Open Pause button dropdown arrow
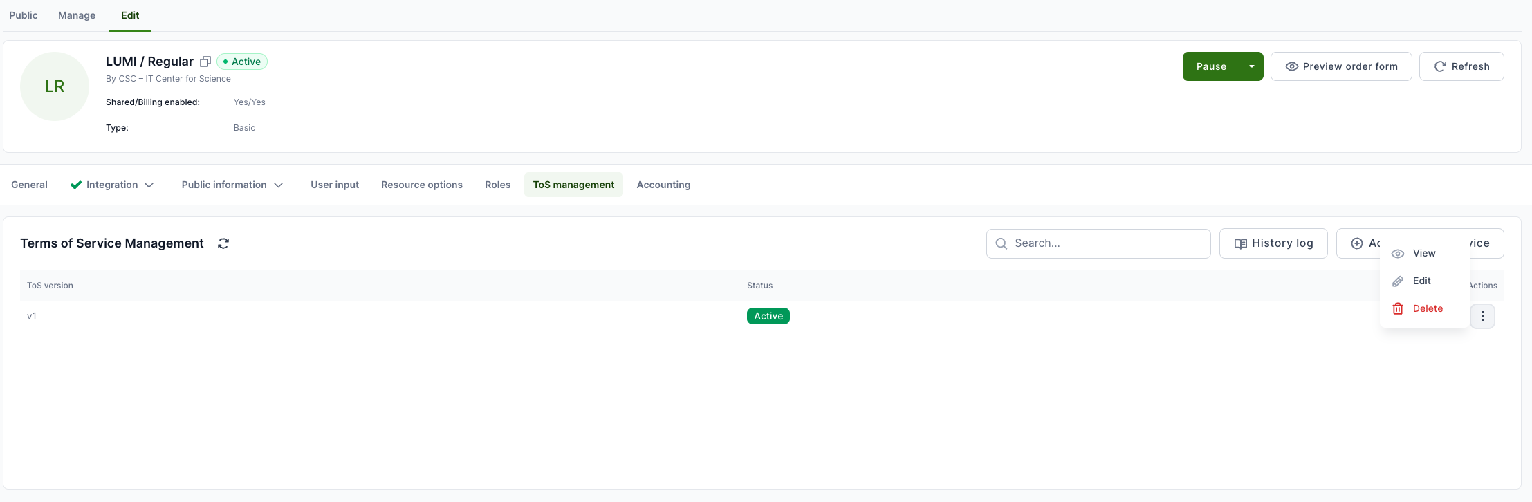 click(x=1252, y=66)
